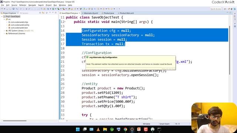
Task: Switch to hibernate.cfg.xml editor tab
Action: pyautogui.click(x=91, y=13)
